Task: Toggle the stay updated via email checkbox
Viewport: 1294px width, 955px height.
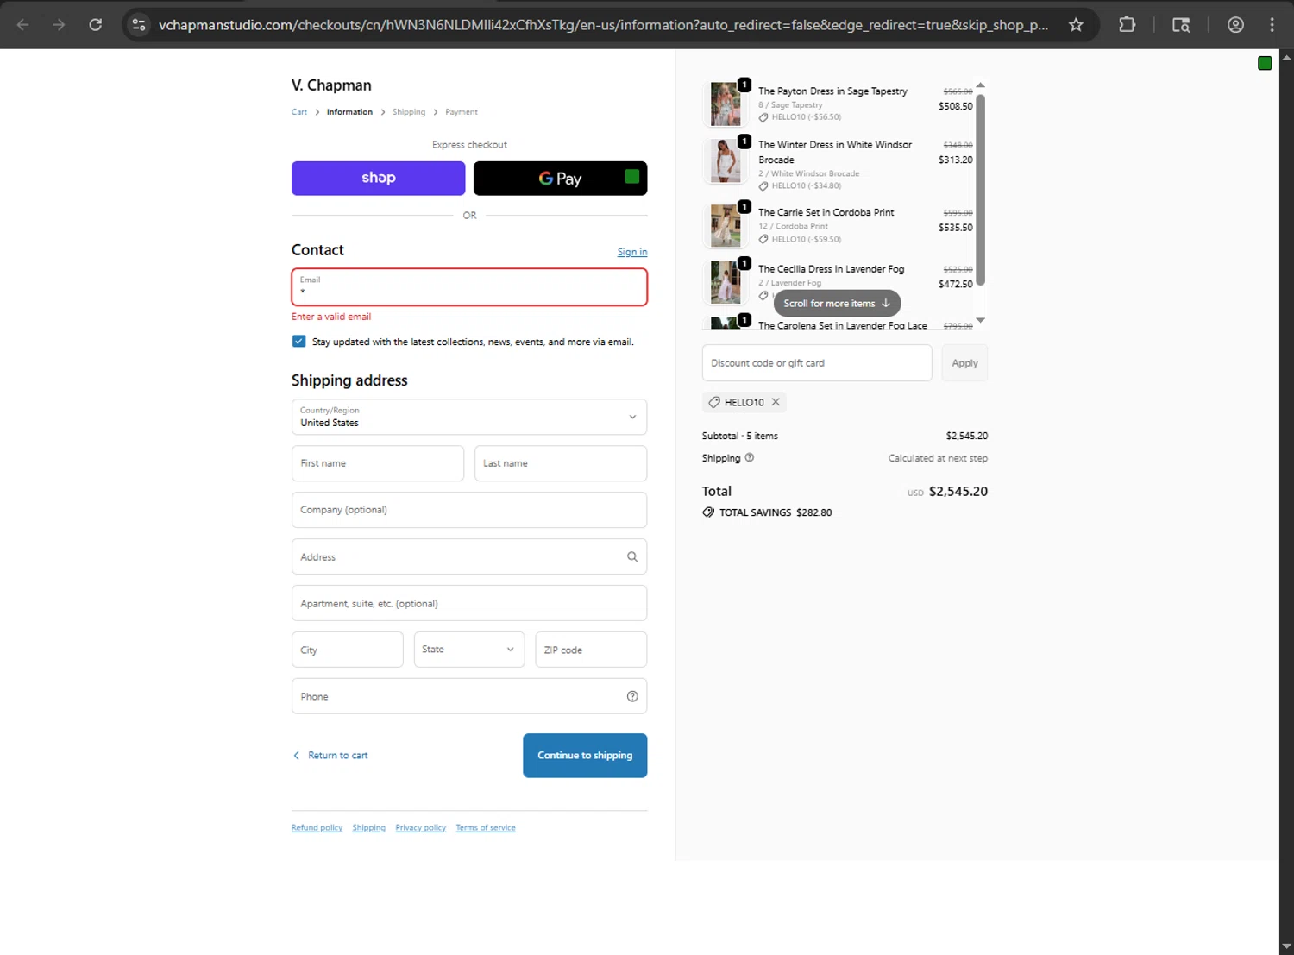Action: tap(298, 342)
